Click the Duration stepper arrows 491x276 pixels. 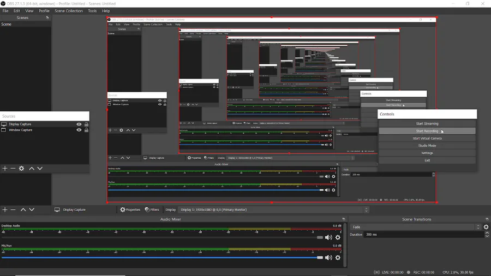[x=487, y=235]
